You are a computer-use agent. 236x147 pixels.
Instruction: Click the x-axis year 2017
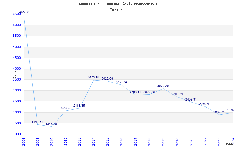click(x=135, y=142)
